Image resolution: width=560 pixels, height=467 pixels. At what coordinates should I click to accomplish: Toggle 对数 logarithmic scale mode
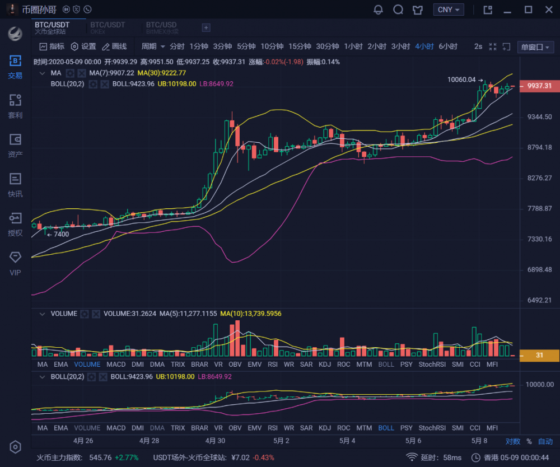pos(512,442)
